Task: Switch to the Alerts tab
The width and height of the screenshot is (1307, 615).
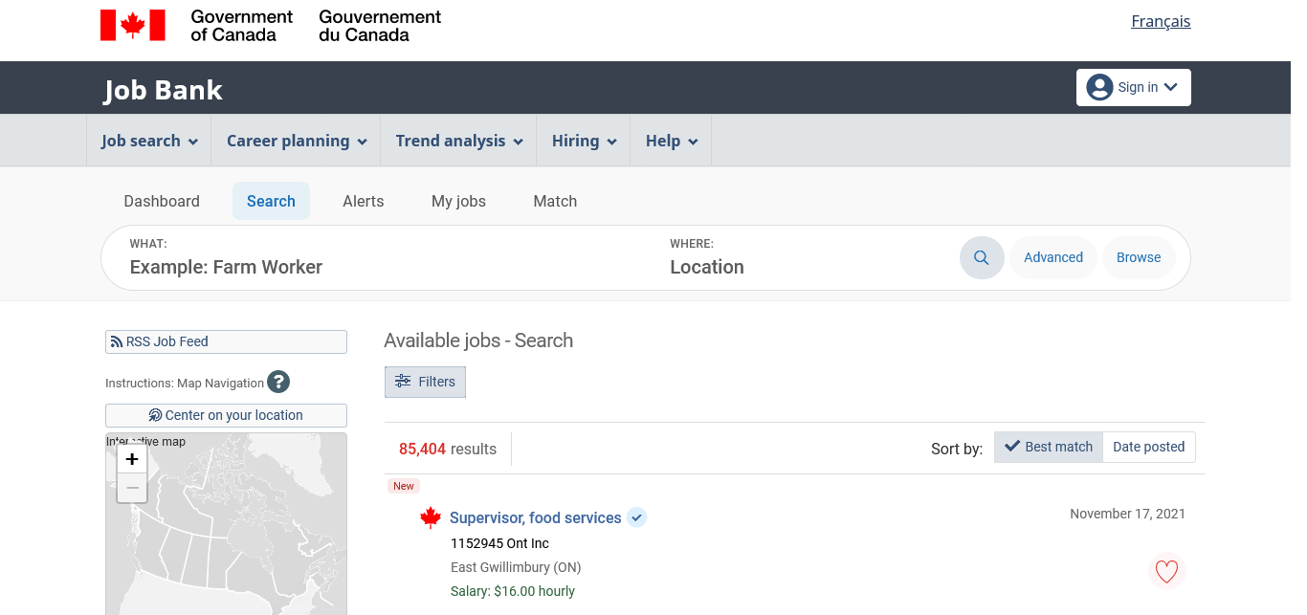Action: tap(363, 201)
